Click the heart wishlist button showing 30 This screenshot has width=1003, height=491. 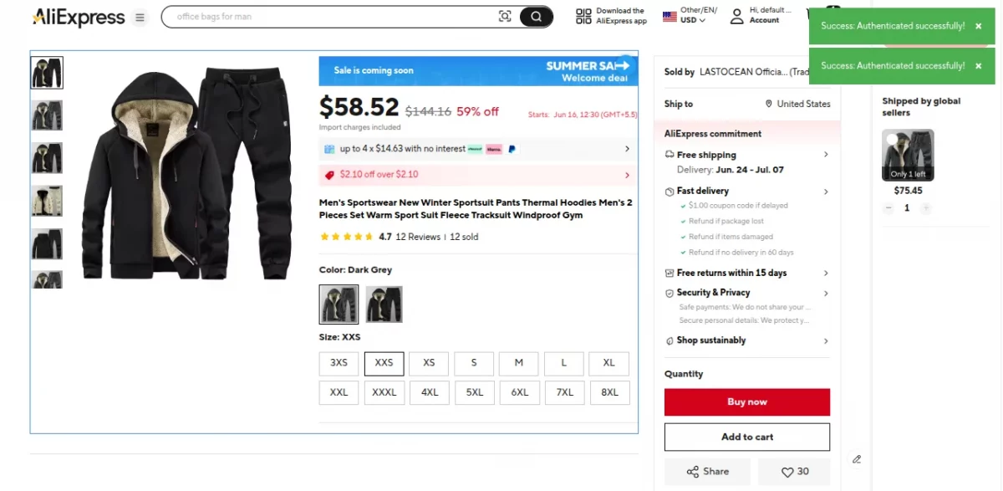pyautogui.click(x=794, y=472)
